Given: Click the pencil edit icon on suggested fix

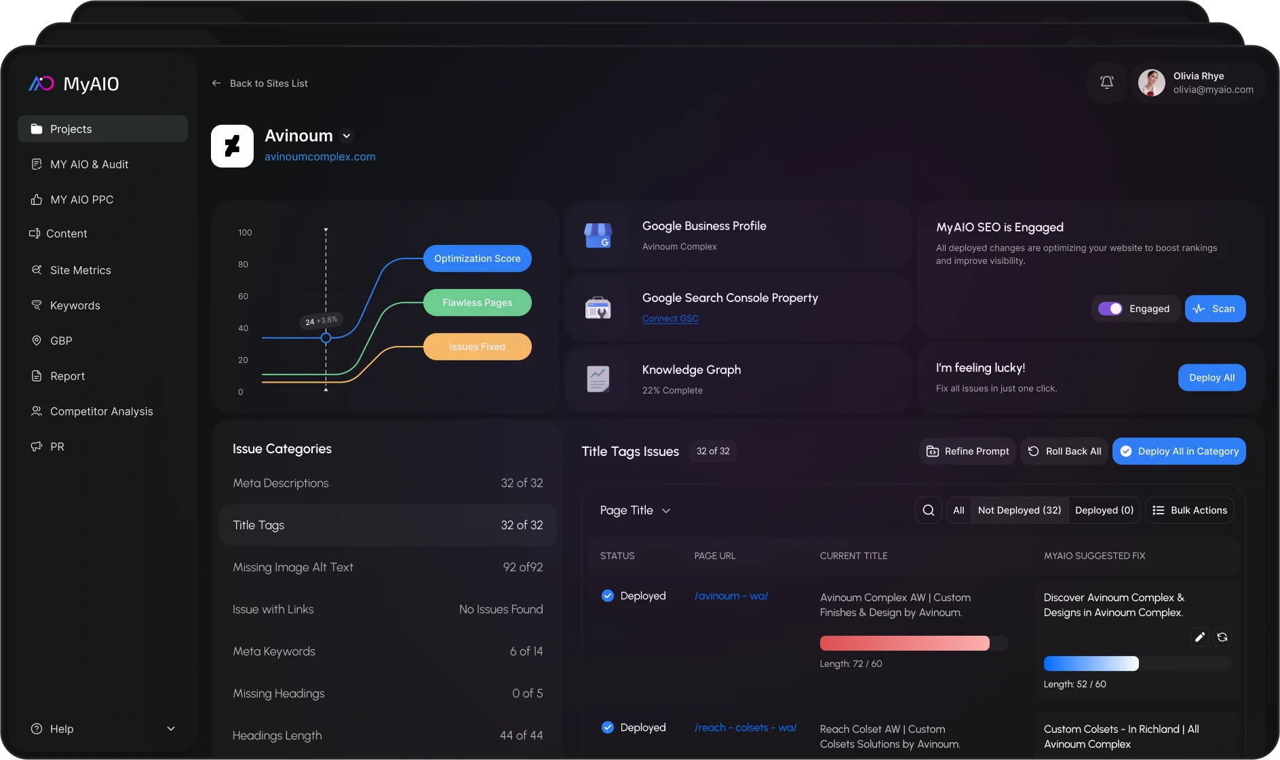Looking at the screenshot, I should pos(1199,637).
